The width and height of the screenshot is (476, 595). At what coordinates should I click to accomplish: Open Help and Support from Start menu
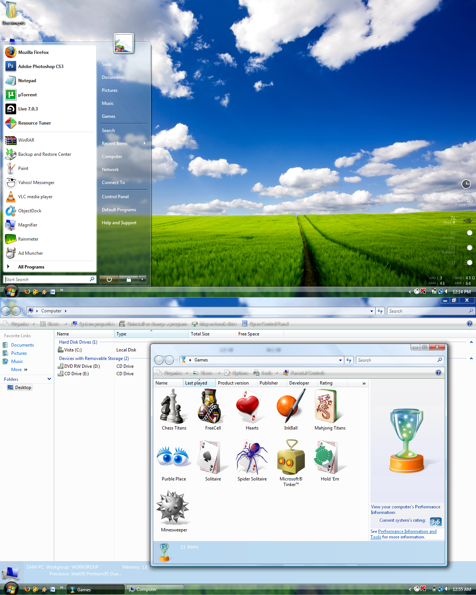[x=119, y=223]
